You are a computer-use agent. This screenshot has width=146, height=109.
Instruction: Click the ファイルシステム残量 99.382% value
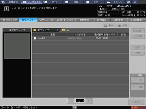[141, 15]
